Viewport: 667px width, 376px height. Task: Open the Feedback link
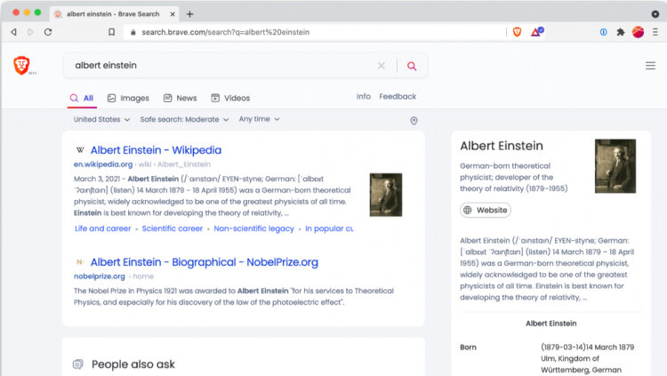click(398, 97)
